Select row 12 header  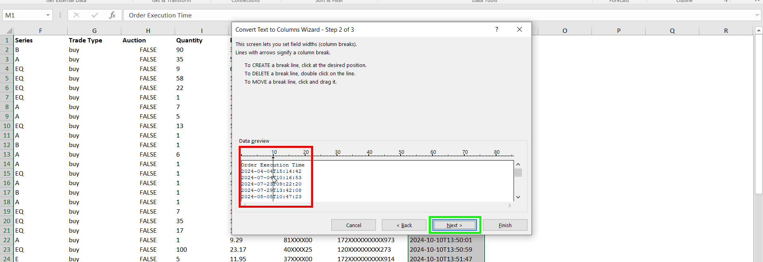pyautogui.click(x=7, y=145)
